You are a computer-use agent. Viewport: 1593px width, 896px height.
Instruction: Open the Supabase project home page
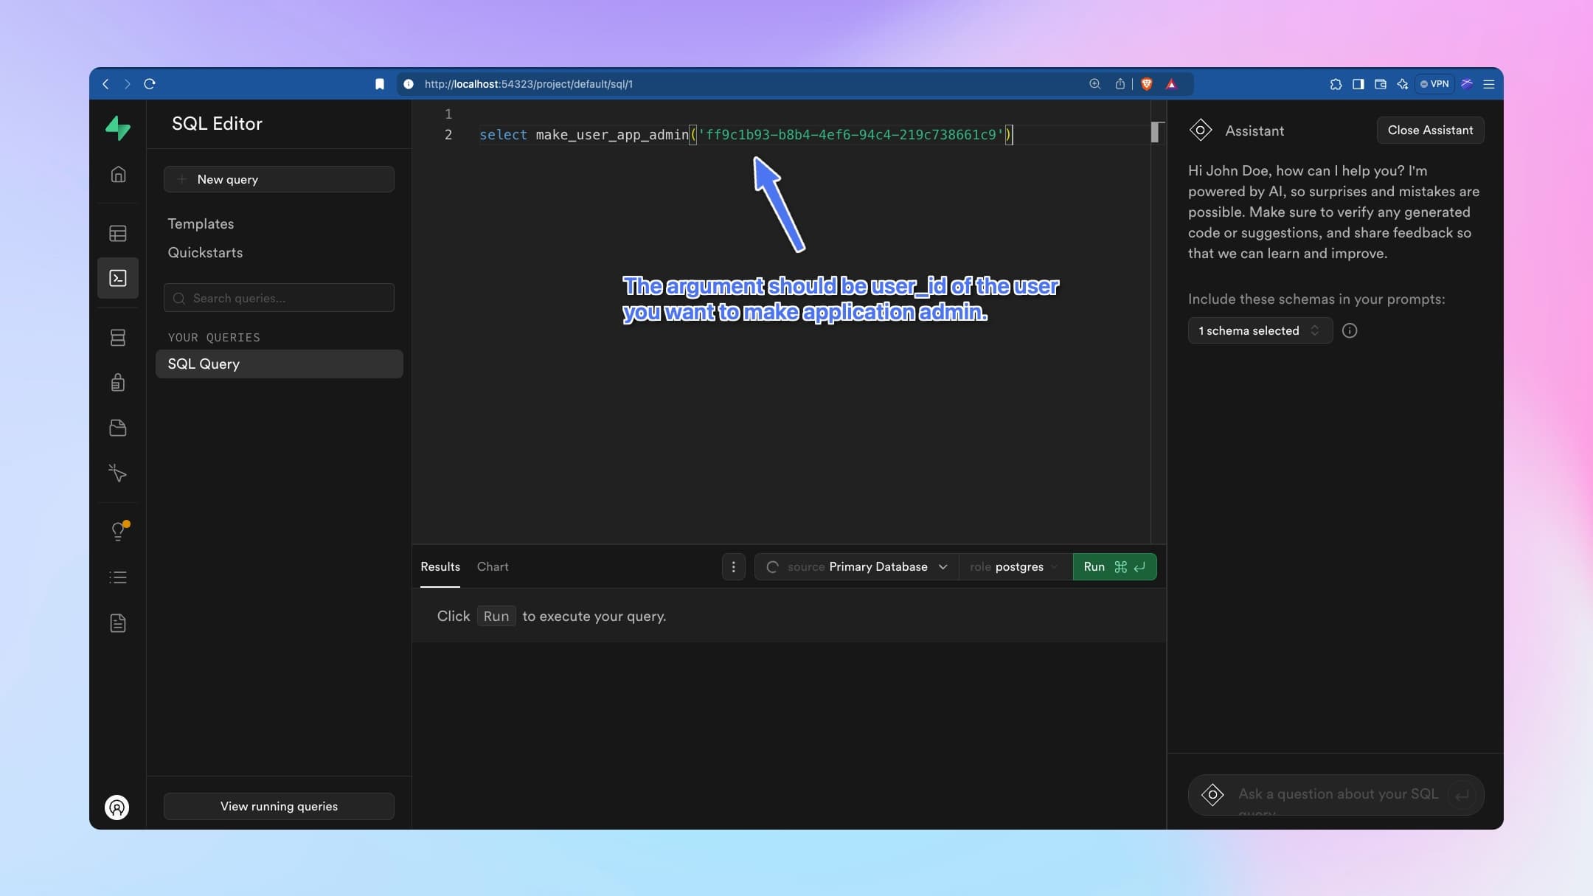pos(119,175)
